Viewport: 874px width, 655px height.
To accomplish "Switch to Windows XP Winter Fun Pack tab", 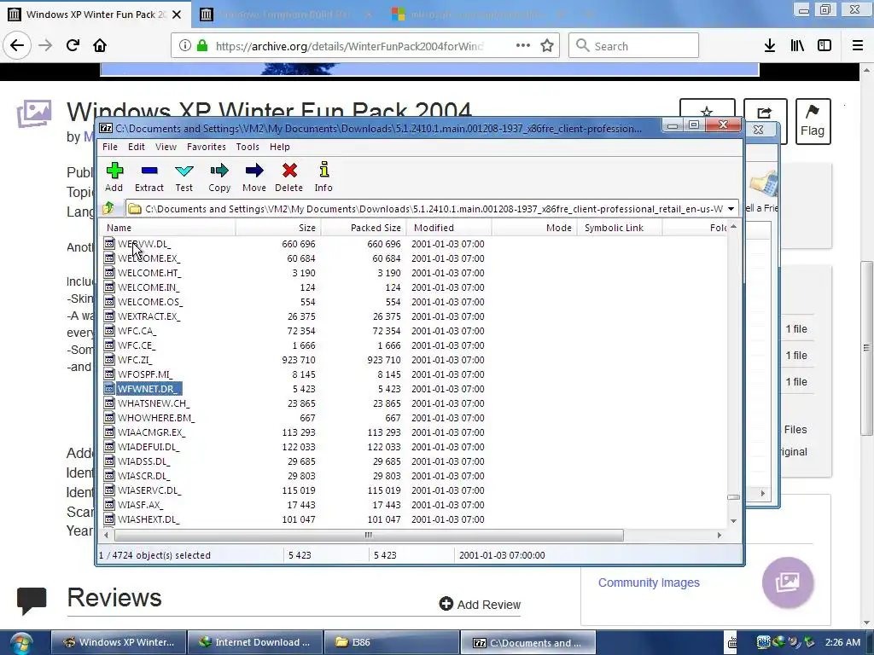I will point(96,14).
